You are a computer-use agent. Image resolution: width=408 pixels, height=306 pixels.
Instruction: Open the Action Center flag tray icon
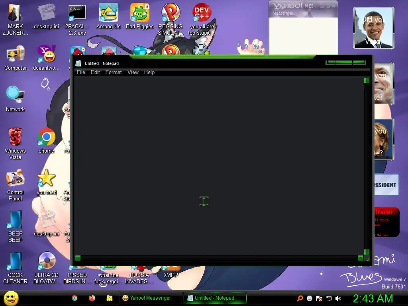[319, 298]
